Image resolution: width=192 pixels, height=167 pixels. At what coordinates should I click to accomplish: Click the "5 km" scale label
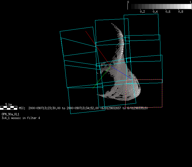point(8,104)
